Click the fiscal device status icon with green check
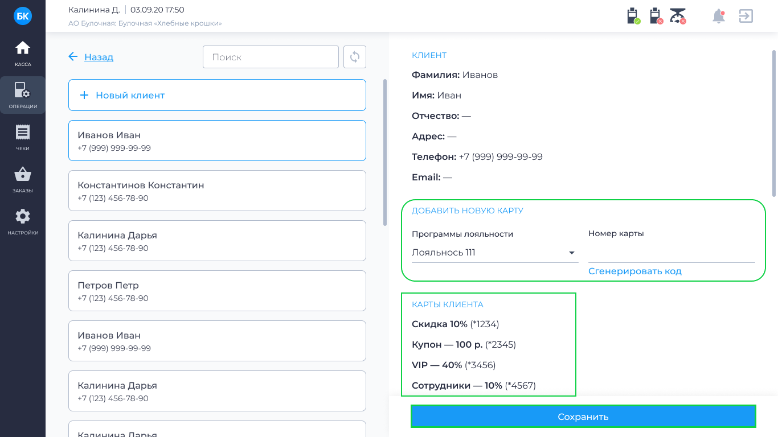Viewport: 778px width, 437px height. (x=633, y=16)
